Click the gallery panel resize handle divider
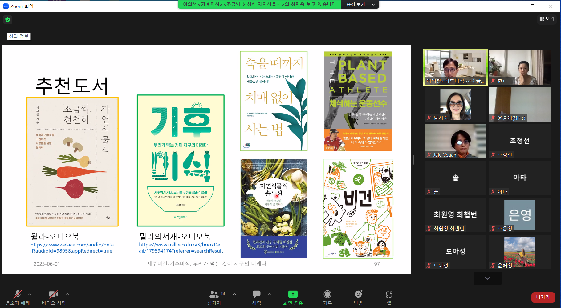561x308 pixels. pos(413,160)
